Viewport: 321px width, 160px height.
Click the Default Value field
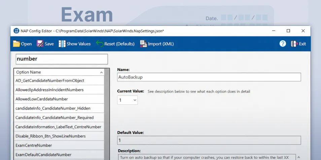click(209, 140)
